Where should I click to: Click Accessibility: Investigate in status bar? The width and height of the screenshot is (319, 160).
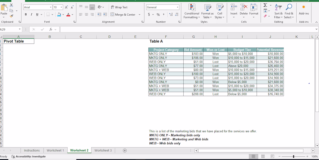pos(29,157)
